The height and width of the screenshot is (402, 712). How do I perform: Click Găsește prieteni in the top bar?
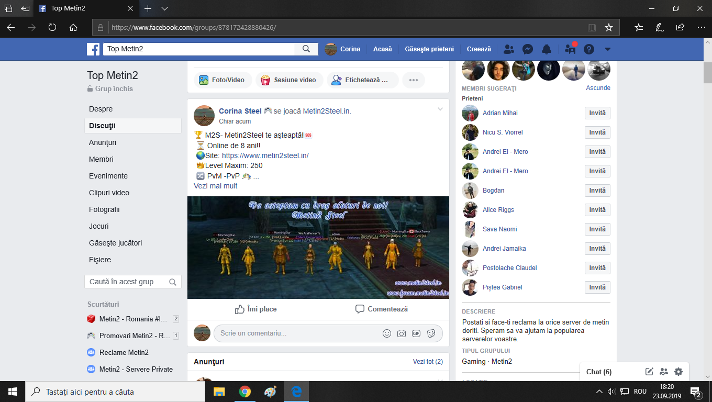[x=429, y=49]
